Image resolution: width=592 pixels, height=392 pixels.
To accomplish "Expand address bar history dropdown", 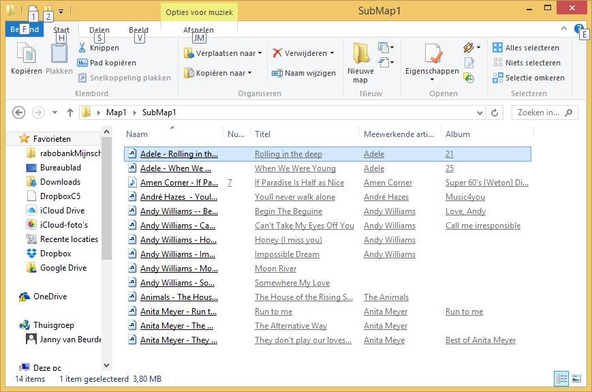I will click(480, 112).
